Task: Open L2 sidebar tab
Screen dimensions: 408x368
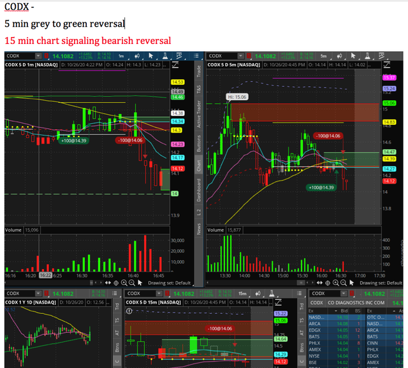Action: coord(199,212)
